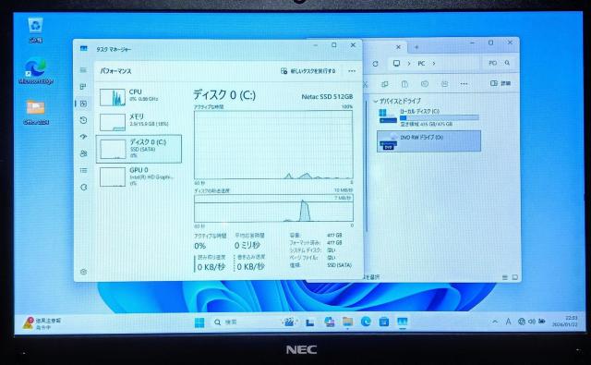Select ローカル ディスク (C:) drive

click(x=428, y=117)
